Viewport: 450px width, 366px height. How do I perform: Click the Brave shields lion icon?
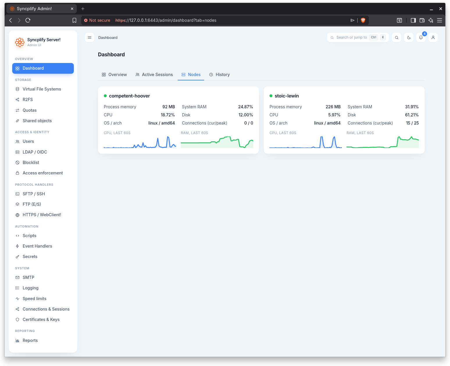coord(363,20)
